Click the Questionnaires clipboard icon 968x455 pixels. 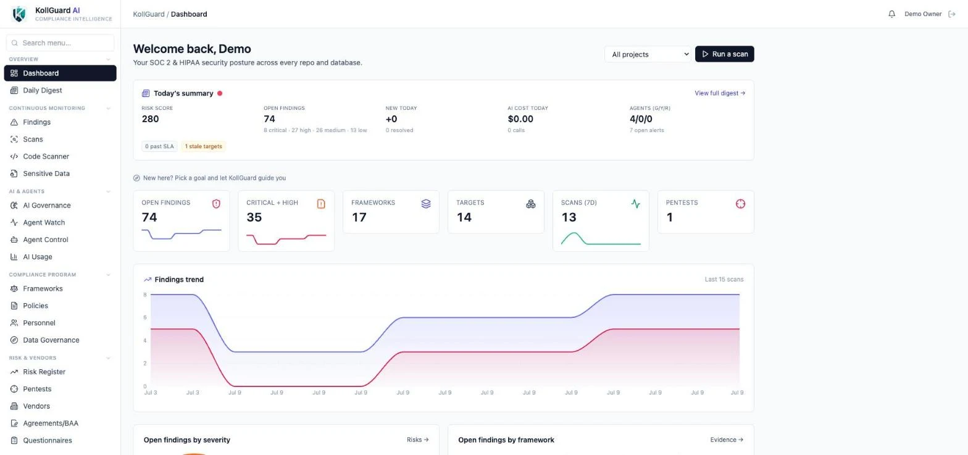tap(14, 441)
